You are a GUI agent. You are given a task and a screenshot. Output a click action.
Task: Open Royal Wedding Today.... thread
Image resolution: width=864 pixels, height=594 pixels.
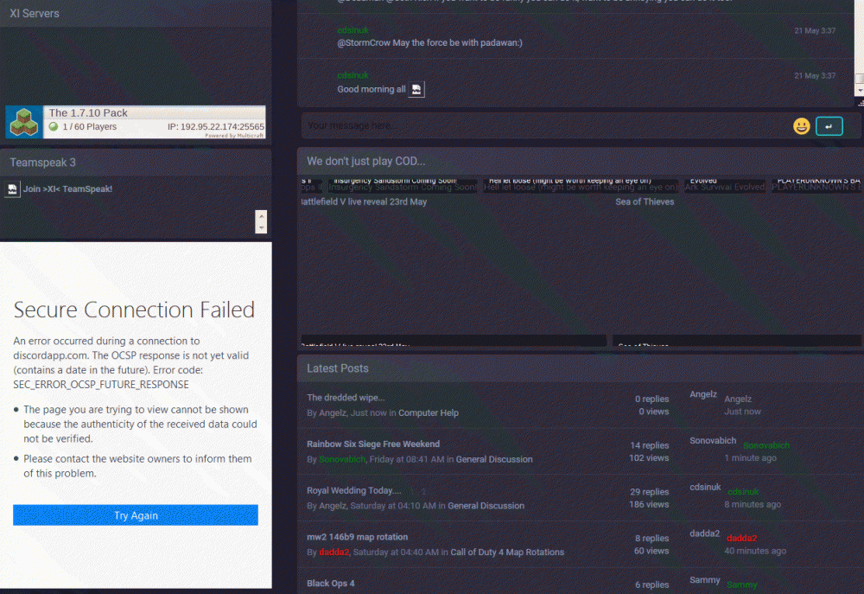click(354, 491)
